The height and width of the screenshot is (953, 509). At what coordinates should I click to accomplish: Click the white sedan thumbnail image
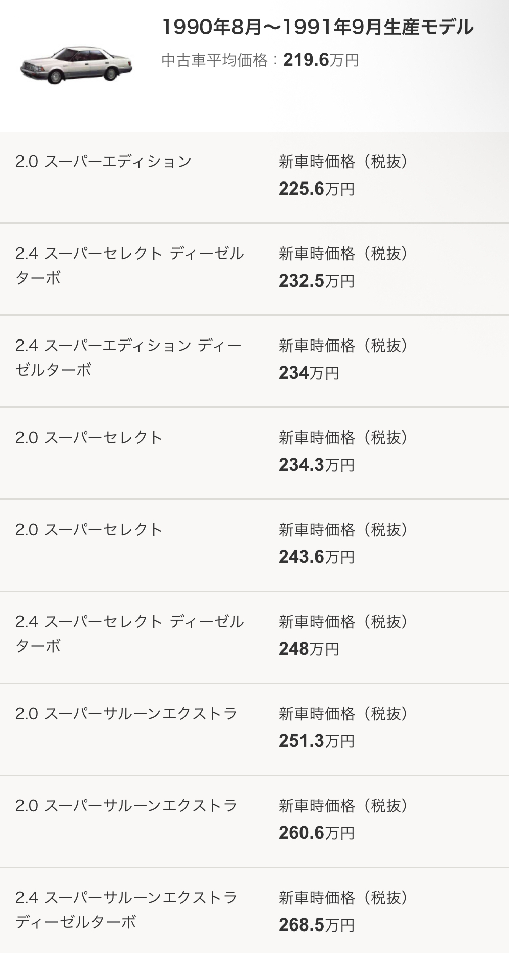(x=77, y=65)
